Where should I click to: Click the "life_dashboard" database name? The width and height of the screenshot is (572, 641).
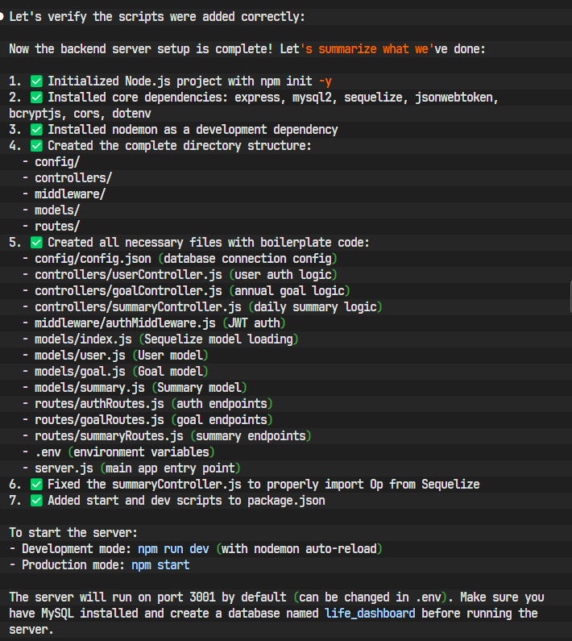(x=370, y=614)
